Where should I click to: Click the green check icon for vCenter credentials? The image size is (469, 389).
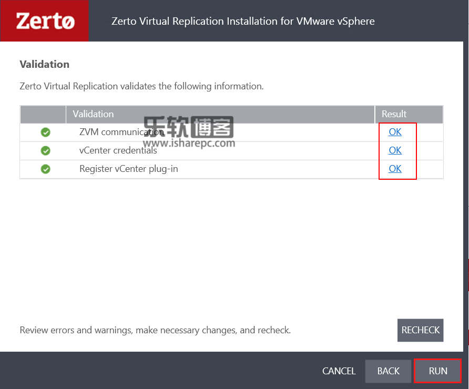(x=45, y=150)
